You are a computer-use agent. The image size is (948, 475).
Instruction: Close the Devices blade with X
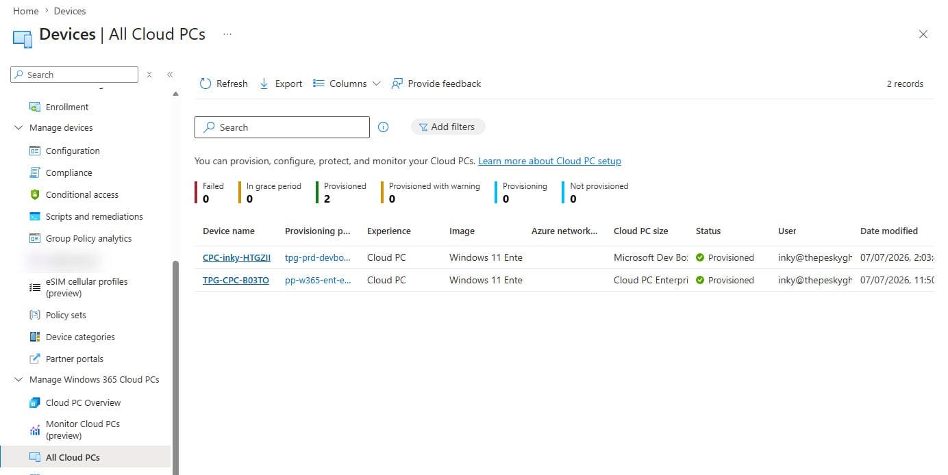click(x=923, y=34)
